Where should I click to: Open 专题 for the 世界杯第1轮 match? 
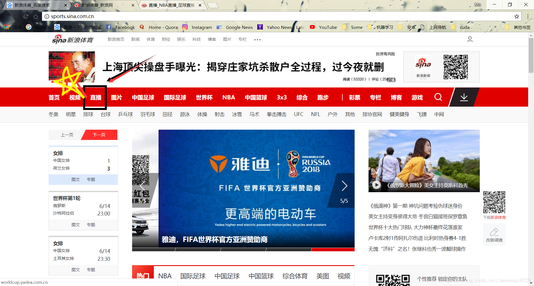pyautogui.click(x=91, y=225)
